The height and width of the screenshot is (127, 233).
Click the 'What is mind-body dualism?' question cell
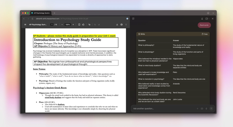[x=149, y=66]
